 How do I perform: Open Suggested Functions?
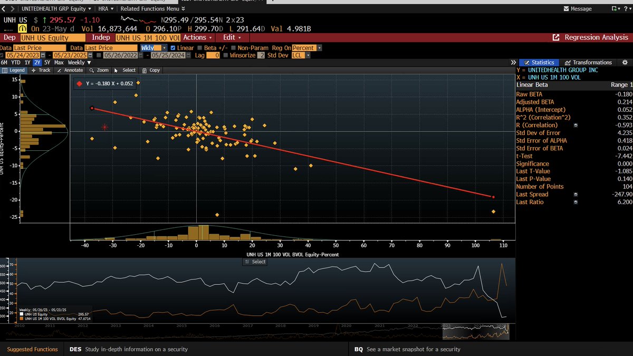coord(33,349)
